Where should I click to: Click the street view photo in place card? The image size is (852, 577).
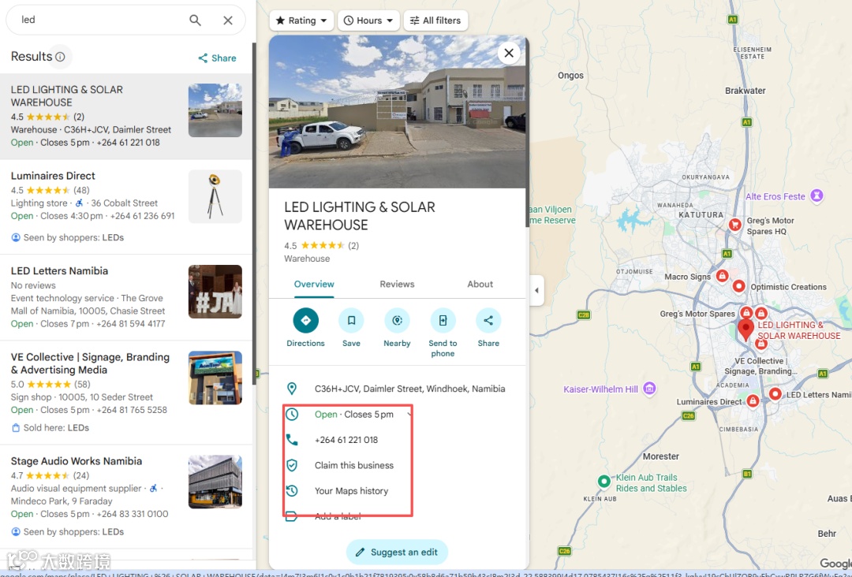397,112
